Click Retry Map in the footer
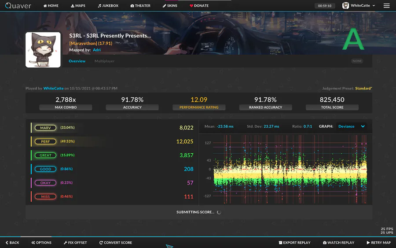This screenshot has width=396, height=248. (378, 243)
